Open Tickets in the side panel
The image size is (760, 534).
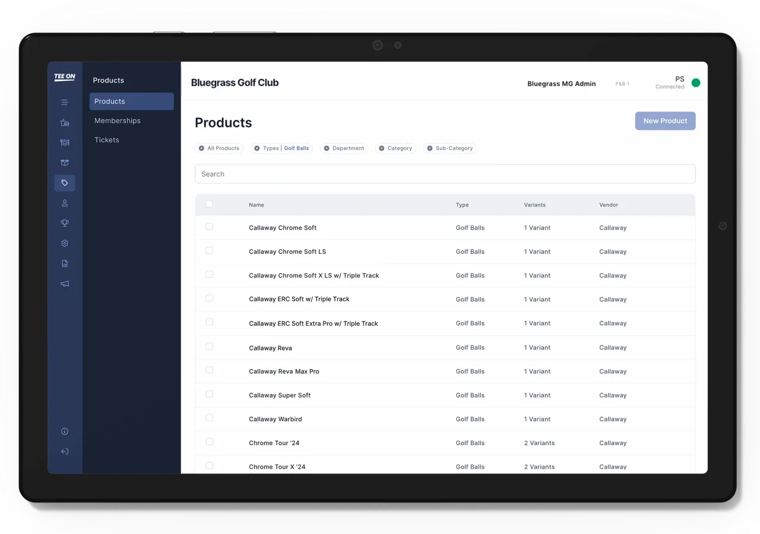[x=107, y=140]
